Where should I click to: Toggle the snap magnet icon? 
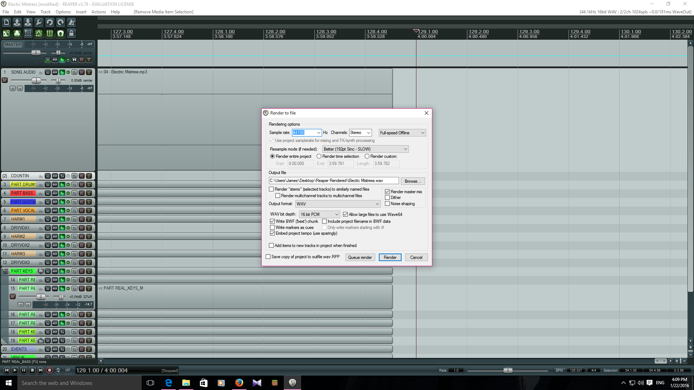tap(61, 34)
